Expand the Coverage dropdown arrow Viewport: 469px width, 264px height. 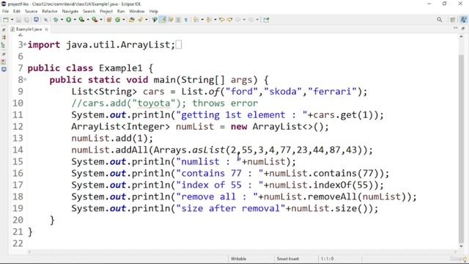(88, 20)
